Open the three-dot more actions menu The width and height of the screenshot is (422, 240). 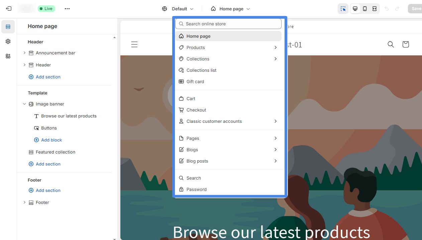[x=67, y=9]
